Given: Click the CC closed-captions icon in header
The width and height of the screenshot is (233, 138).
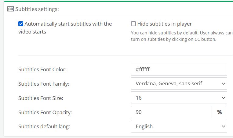Looking at the screenshot, I should tap(10, 9).
